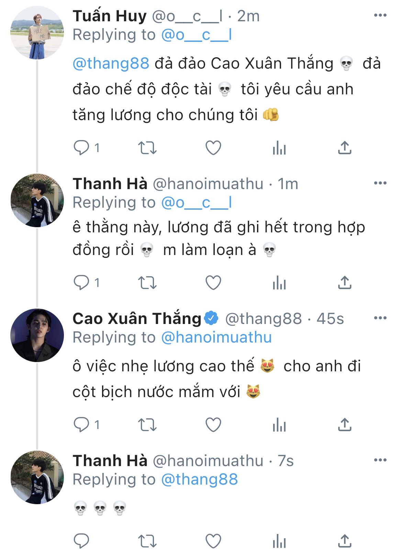Viewport: 402px width, 556px height.
Task: Retweet Tuấn Huy's tweet about salary
Action: point(147,148)
